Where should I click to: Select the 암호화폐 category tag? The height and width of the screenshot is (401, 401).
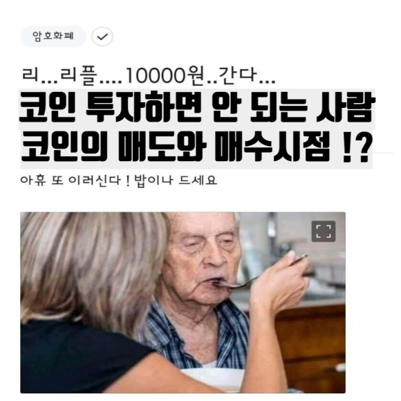53,37
